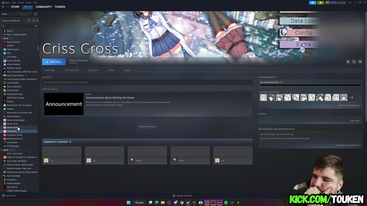The height and width of the screenshot is (206, 367).
Task: Click taskbar Search box
Action: [140, 203]
